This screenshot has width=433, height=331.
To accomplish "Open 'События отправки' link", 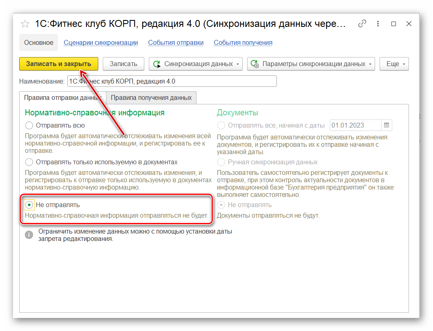I will pyautogui.click(x=176, y=43).
